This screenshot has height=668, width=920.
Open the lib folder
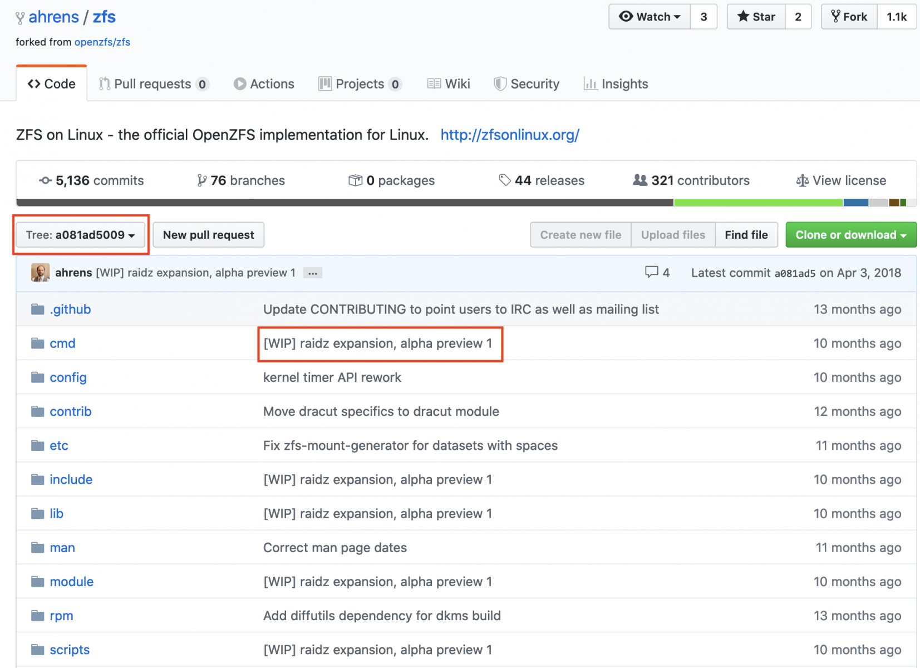[56, 513]
